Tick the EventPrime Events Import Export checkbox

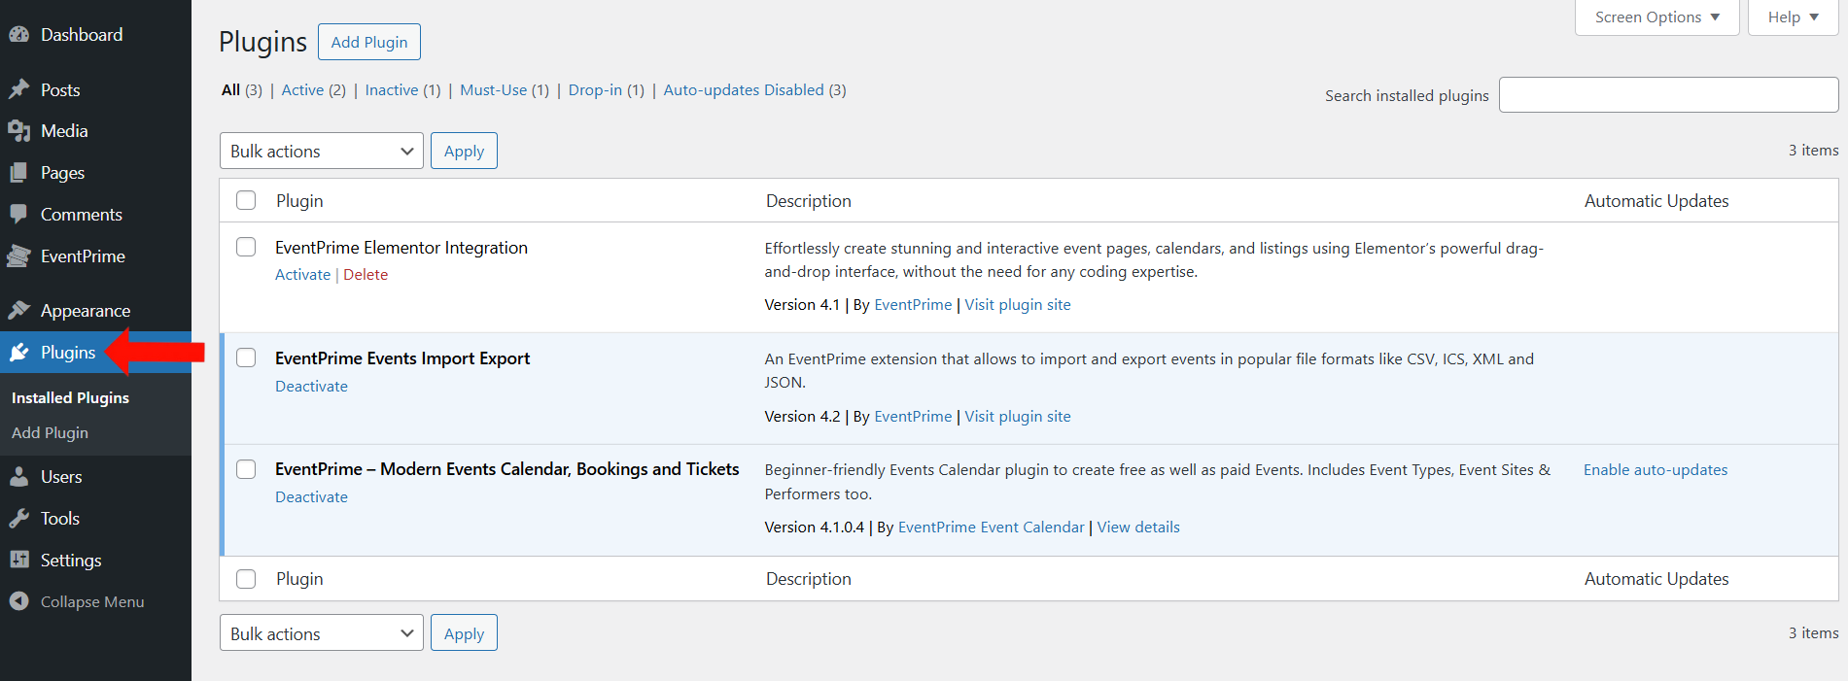click(x=246, y=358)
